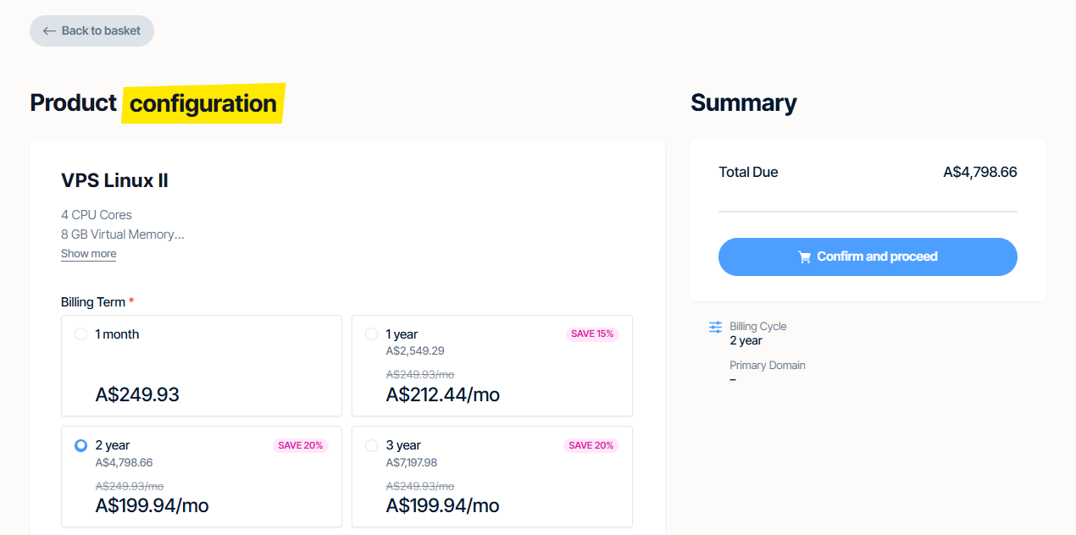This screenshot has height=535, width=1076.
Task: Click the 3 year SAVE 20% badge
Action: coord(591,445)
